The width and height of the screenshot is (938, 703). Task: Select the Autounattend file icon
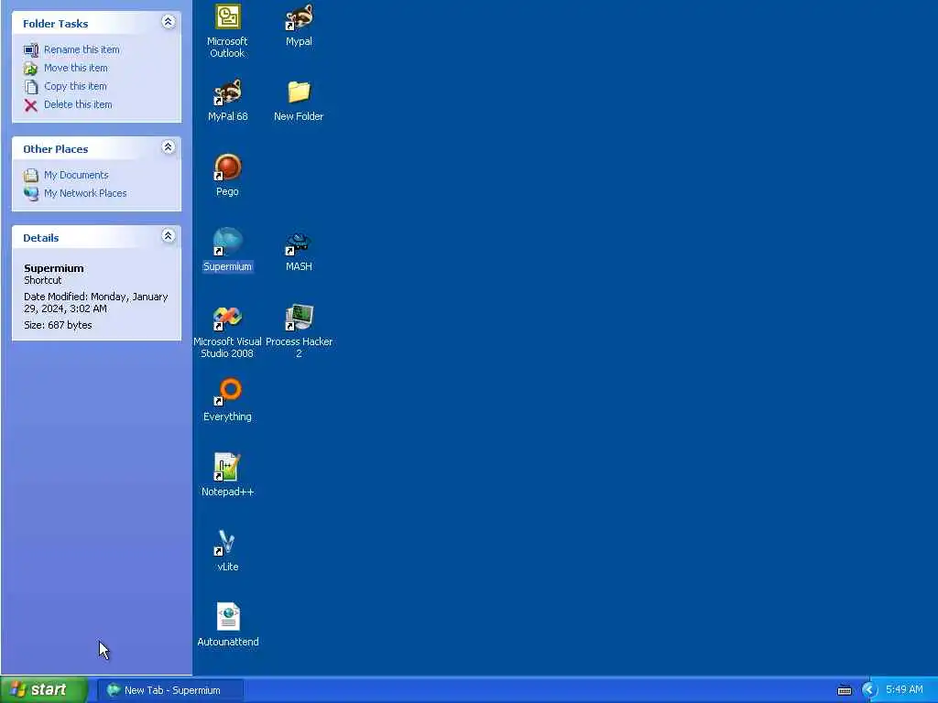228,617
